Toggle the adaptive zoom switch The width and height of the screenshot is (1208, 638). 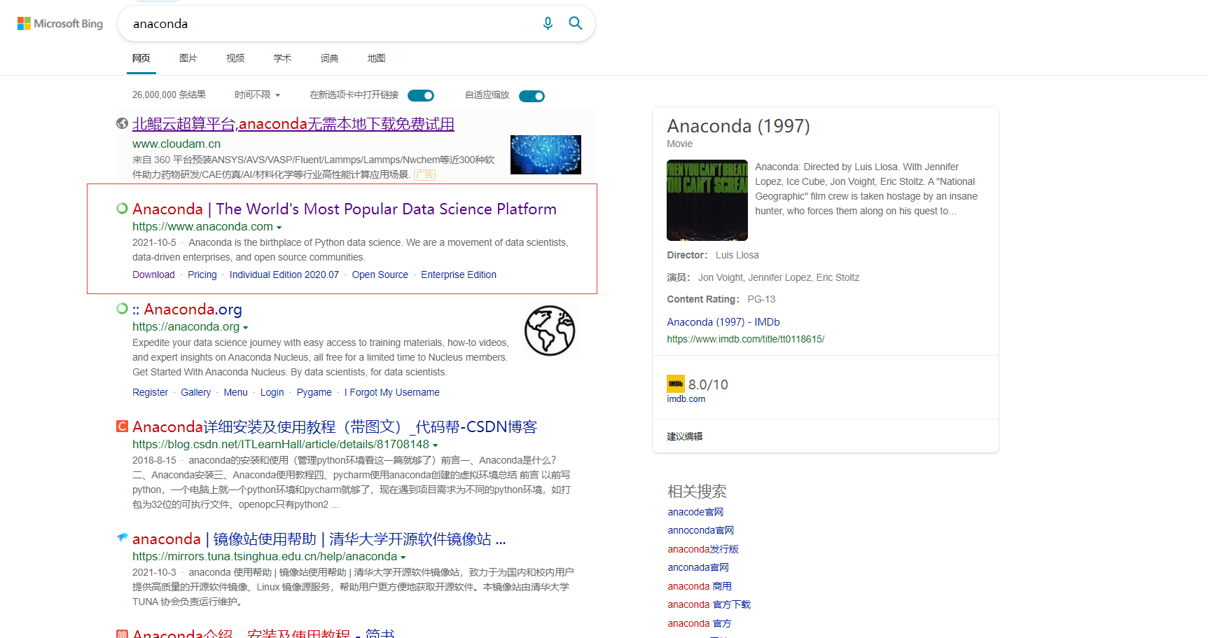click(x=532, y=96)
